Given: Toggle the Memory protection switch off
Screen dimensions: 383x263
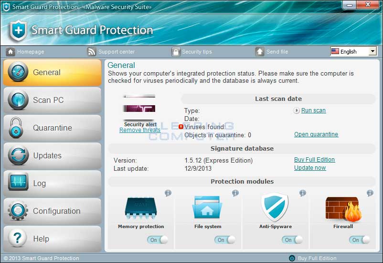Looking at the screenshot, I should (x=158, y=240).
